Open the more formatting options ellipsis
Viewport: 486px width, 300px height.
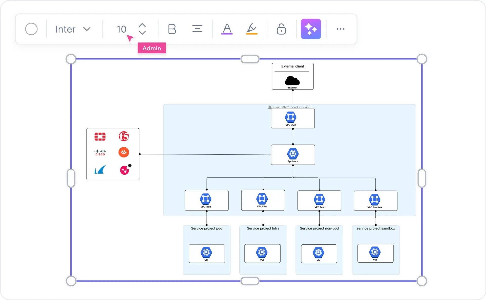pyautogui.click(x=341, y=29)
